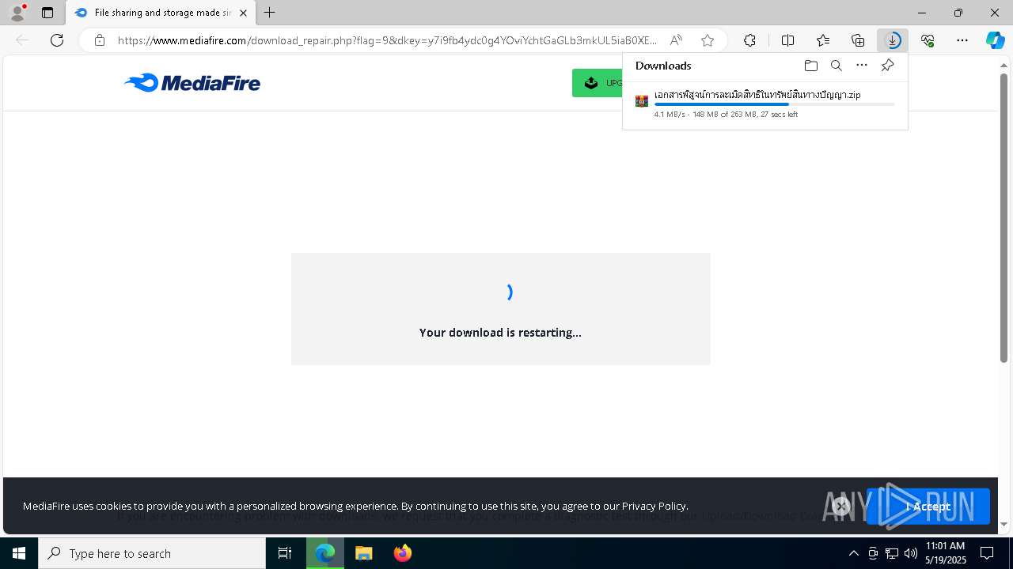Open the Favorites list icon
The image size is (1013, 569).
point(823,40)
